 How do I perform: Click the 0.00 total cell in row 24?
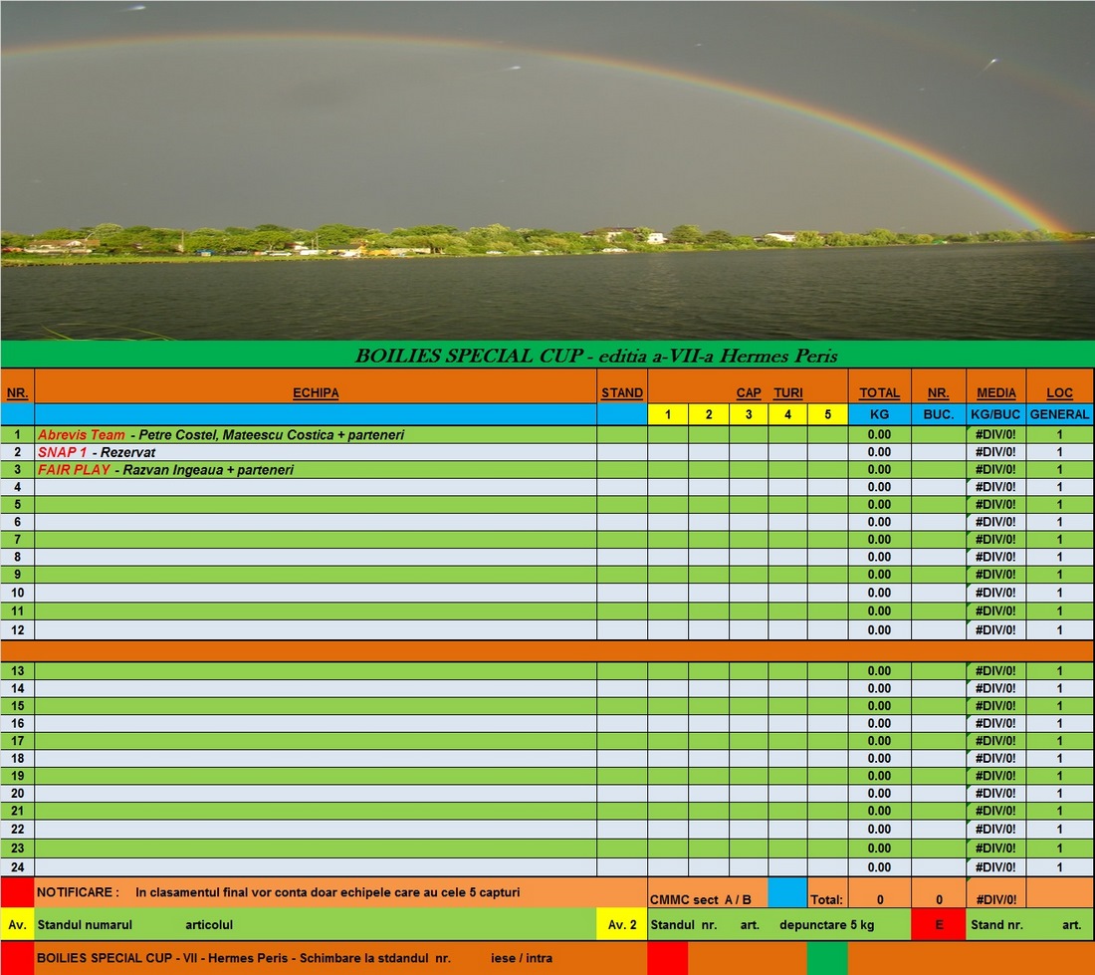879,867
